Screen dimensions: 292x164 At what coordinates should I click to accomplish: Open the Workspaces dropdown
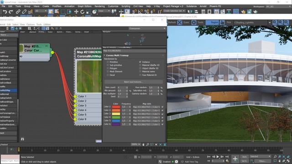tap(278, 6)
